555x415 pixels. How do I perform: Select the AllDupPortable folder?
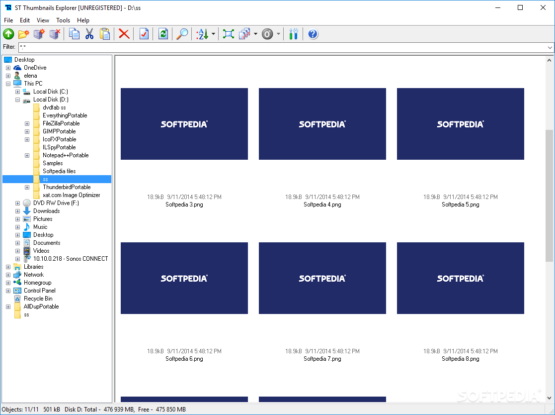pos(41,307)
